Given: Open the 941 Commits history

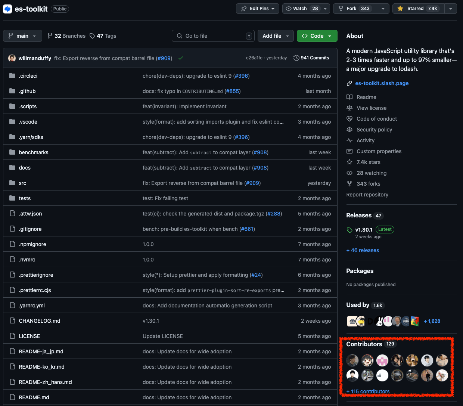Looking at the screenshot, I should click(x=311, y=58).
